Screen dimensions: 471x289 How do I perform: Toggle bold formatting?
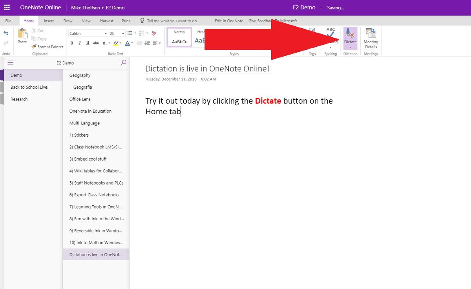(72, 43)
